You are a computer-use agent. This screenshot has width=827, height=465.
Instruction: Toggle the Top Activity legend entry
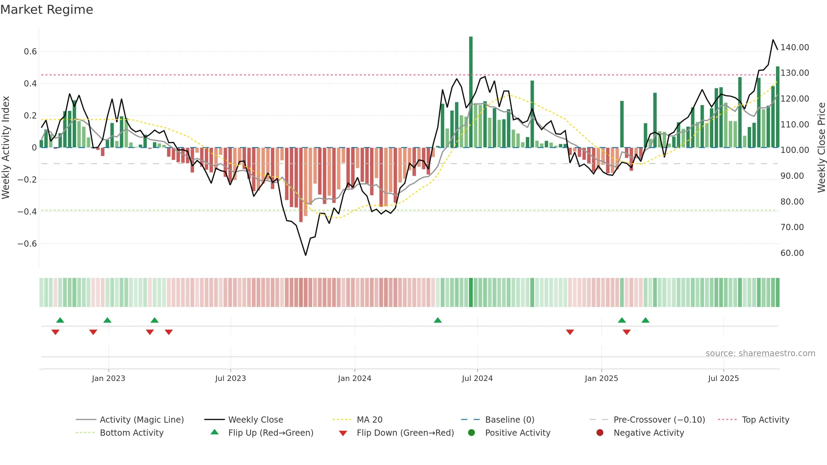click(x=753, y=420)
